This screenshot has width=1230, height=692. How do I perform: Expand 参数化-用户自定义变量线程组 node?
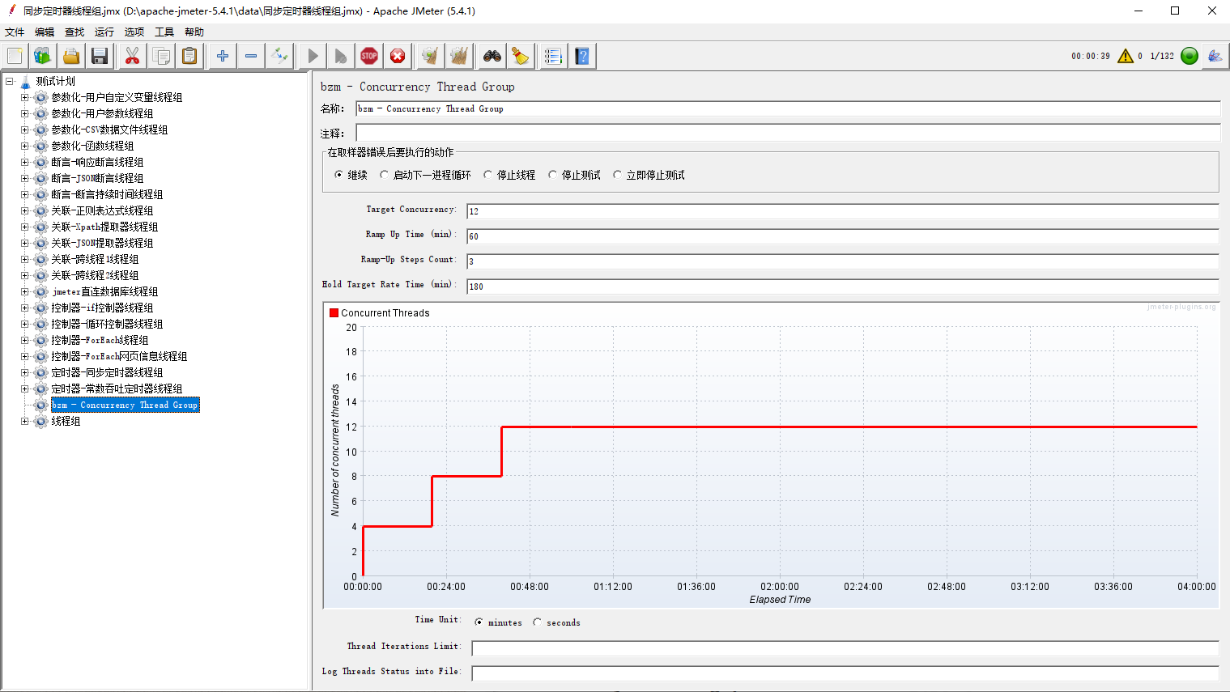tap(25, 97)
